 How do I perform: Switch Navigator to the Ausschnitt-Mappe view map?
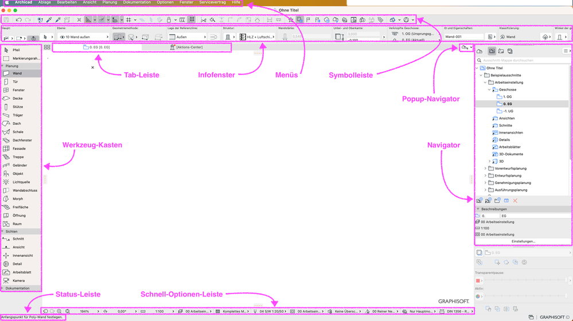[492, 51]
